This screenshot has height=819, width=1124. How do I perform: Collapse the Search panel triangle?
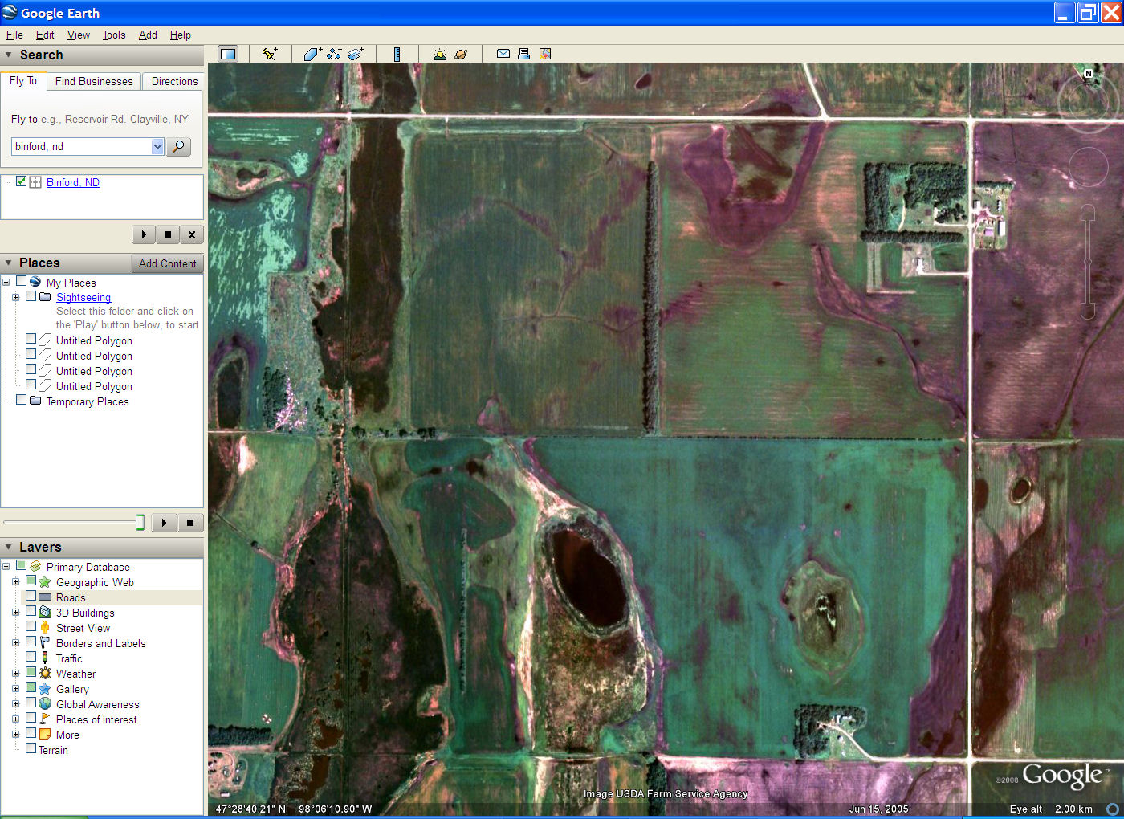(x=9, y=55)
